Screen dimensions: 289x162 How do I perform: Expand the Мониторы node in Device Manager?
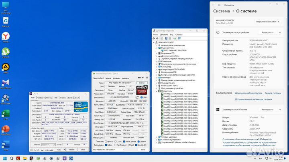[157, 78]
